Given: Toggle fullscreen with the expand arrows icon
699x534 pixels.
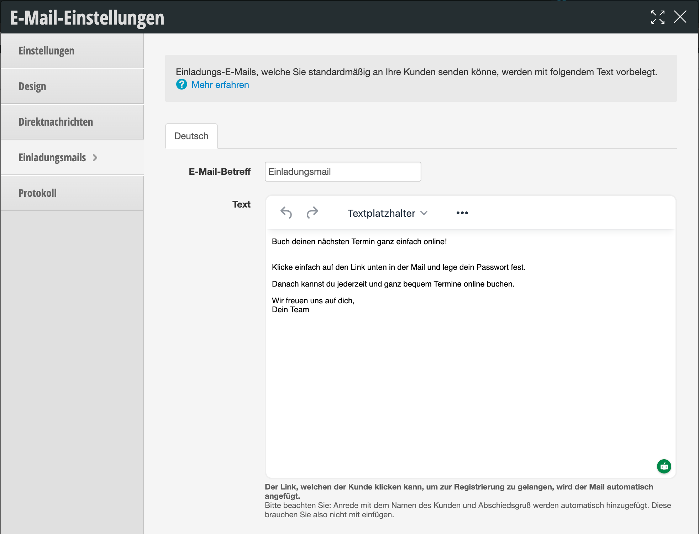Looking at the screenshot, I should pos(657,17).
